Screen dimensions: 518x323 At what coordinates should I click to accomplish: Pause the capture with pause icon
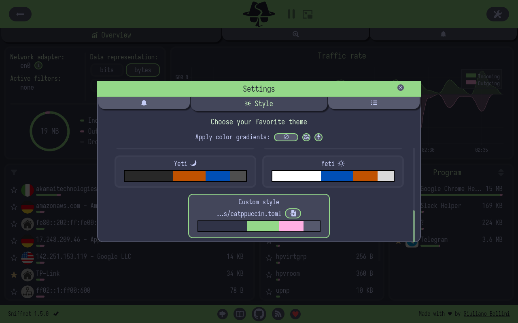point(291,14)
